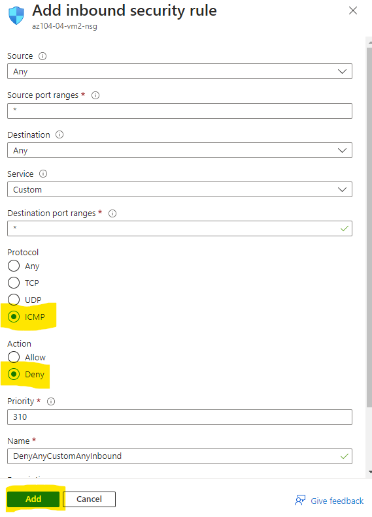Choose the UDP protocol radio button

pyautogui.click(x=14, y=300)
